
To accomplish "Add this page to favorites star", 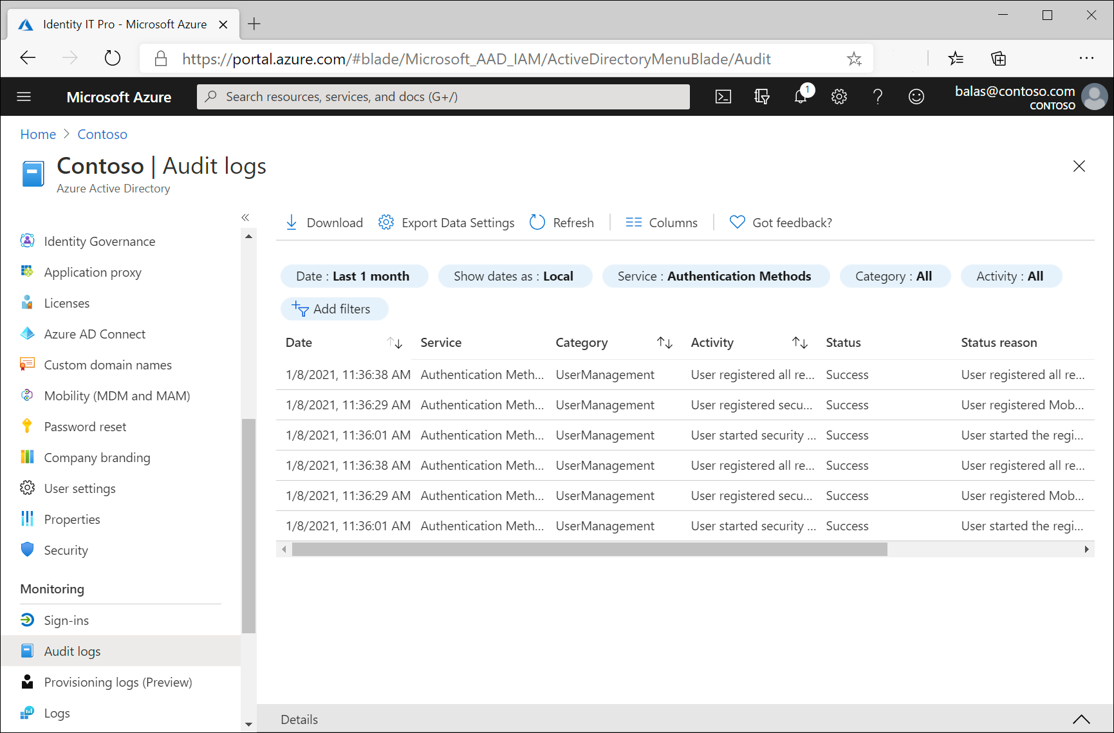I will (x=854, y=59).
